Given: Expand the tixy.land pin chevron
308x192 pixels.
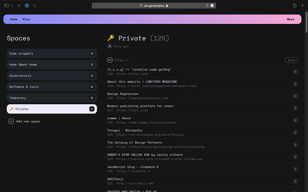Looking at the screenshot, I should [x=295, y=72].
